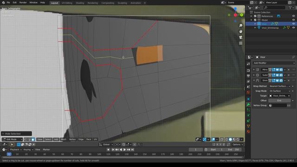Toggle Subdivision modifier render camera display
The image size is (297, 167).
[x=281, y=75]
